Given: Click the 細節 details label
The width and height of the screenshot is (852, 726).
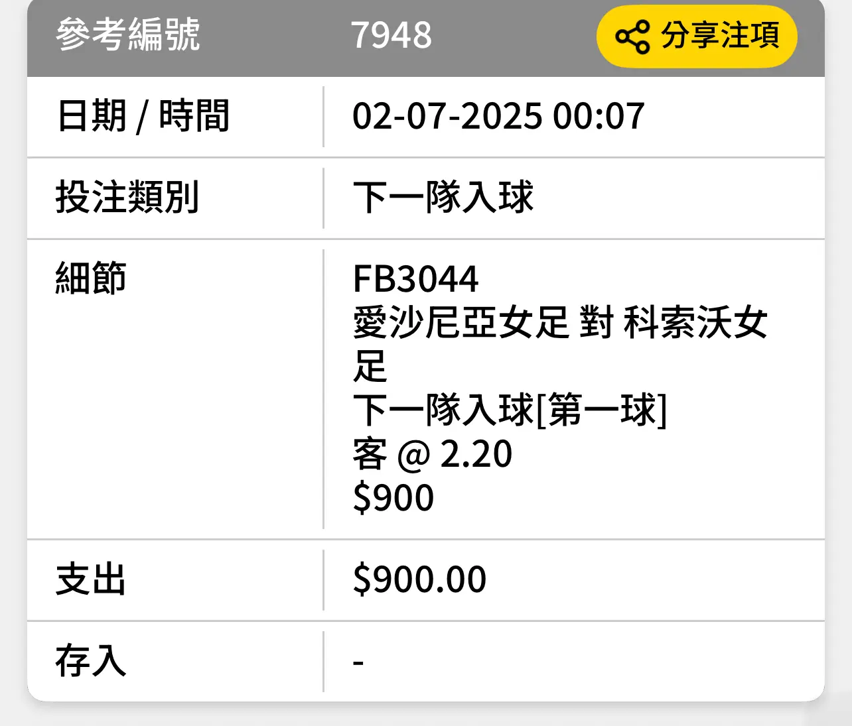Looking at the screenshot, I should (x=91, y=278).
